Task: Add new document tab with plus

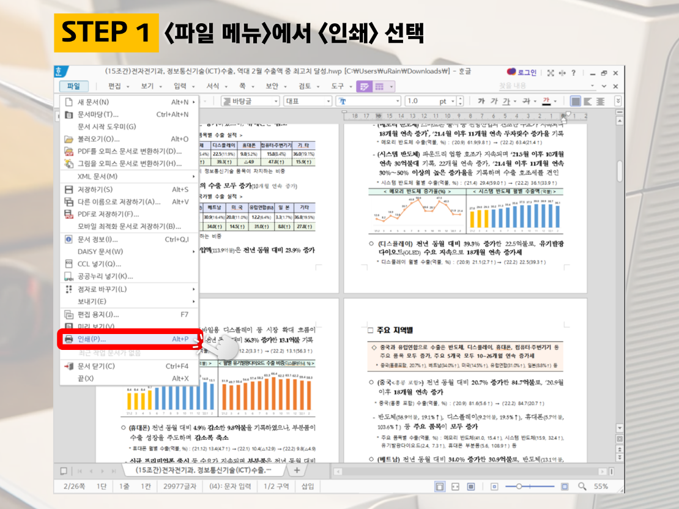Action: coord(297,470)
